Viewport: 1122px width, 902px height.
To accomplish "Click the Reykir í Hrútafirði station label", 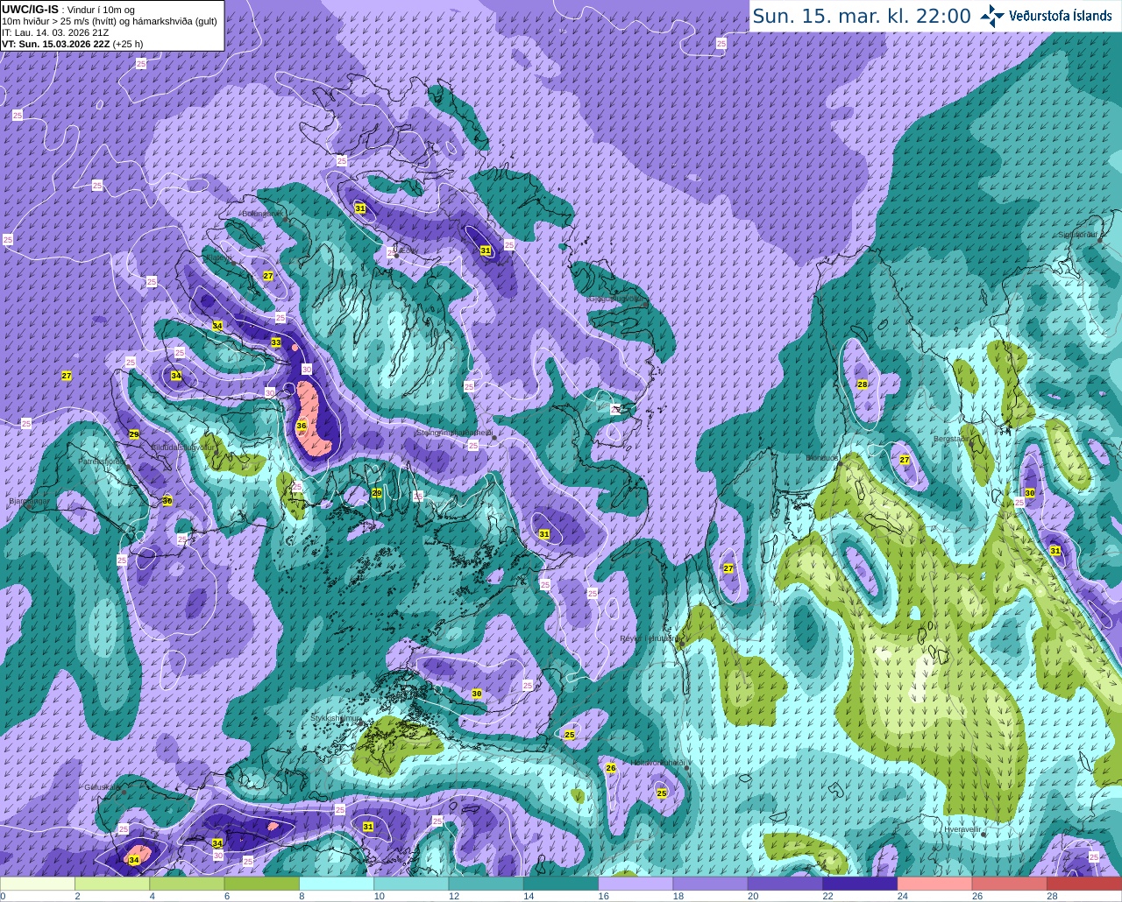I will click(650, 638).
